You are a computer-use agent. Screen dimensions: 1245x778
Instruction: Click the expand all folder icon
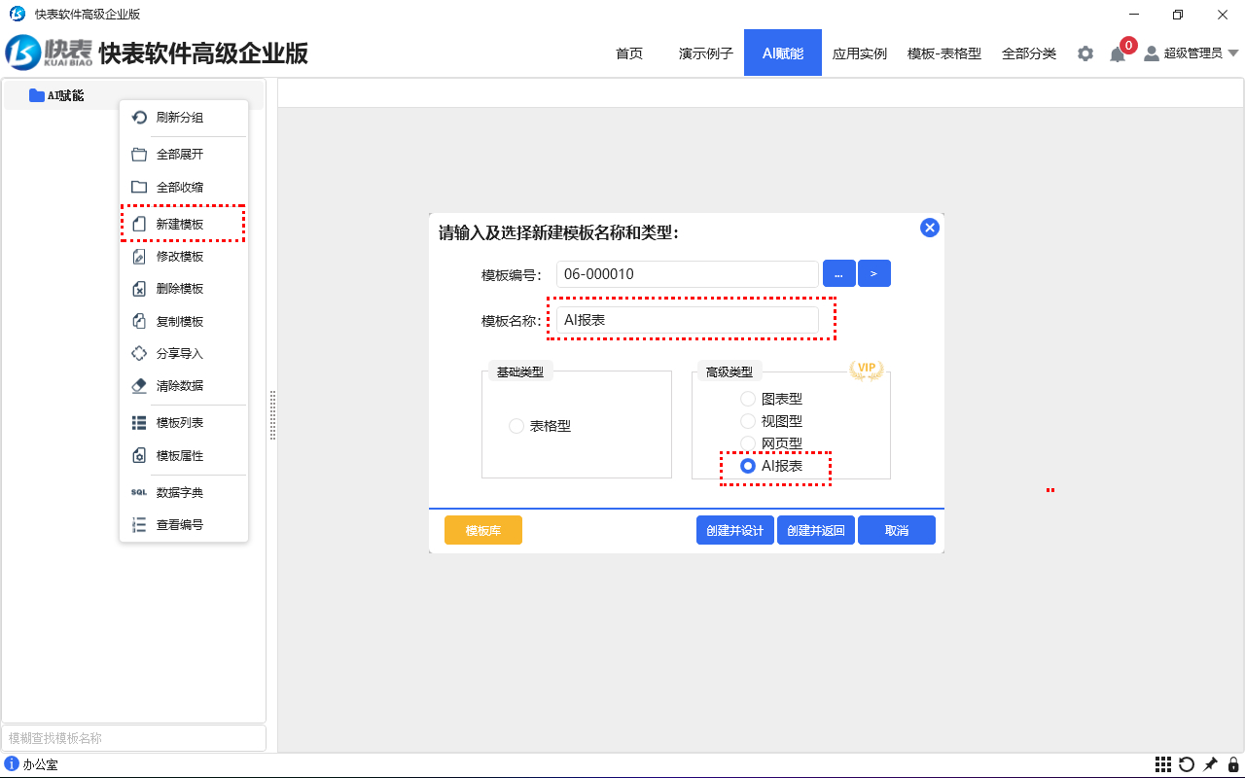(139, 155)
